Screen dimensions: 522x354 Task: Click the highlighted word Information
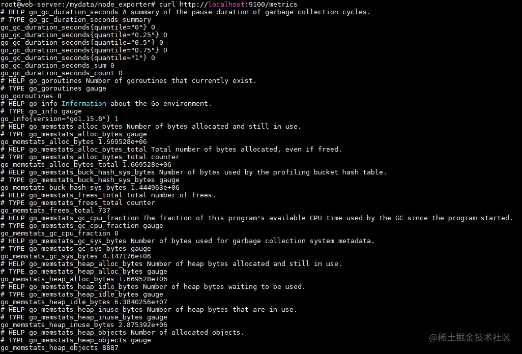tap(84, 103)
